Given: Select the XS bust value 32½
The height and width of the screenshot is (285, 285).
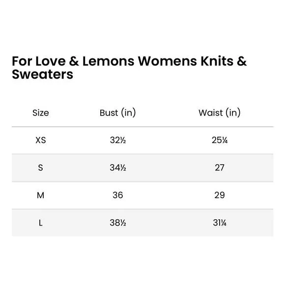Looking at the screenshot, I should [118, 140].
